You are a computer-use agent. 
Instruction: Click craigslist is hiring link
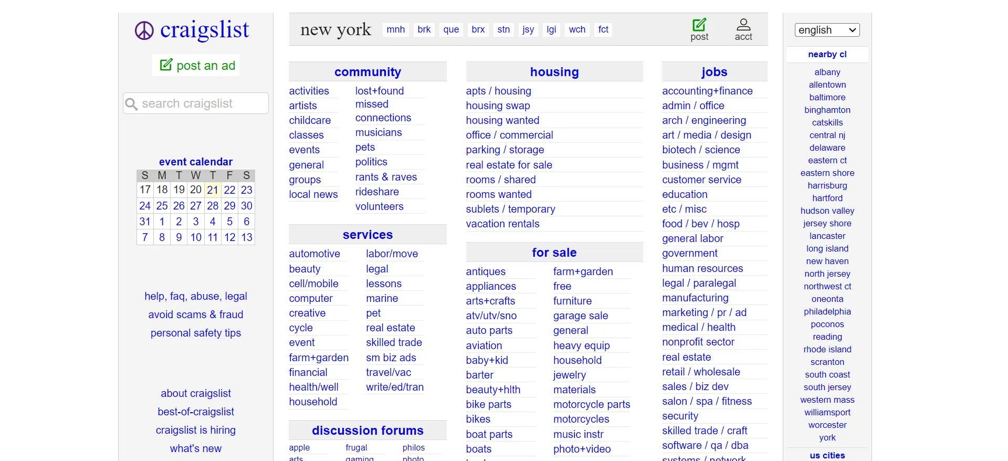coord(196,430)
